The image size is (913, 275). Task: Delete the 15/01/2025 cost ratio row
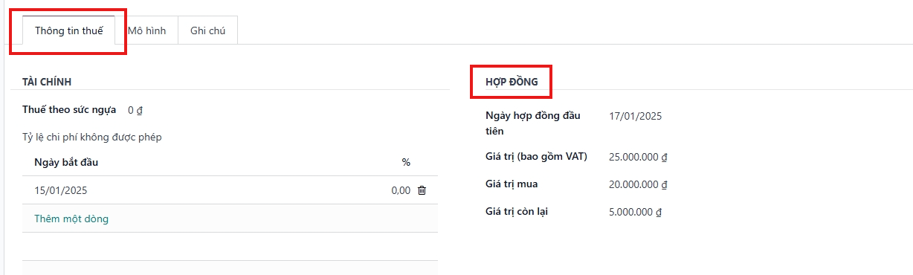[422, 190]
